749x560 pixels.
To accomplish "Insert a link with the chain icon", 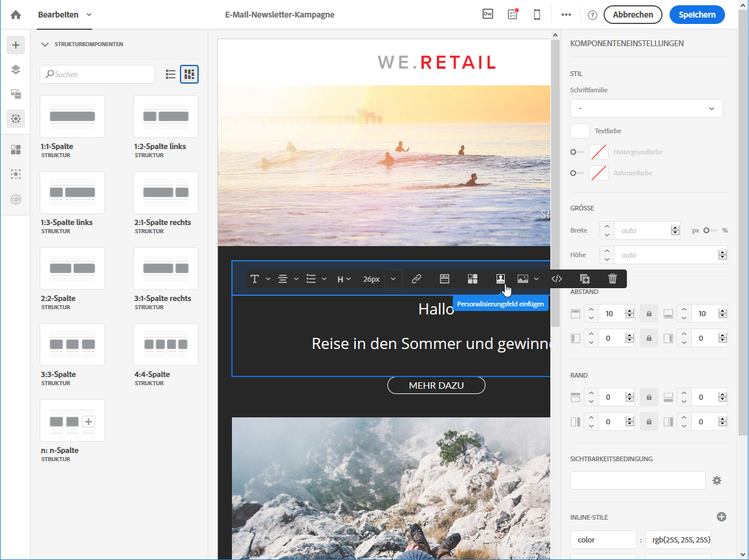I will coord(417,279).
